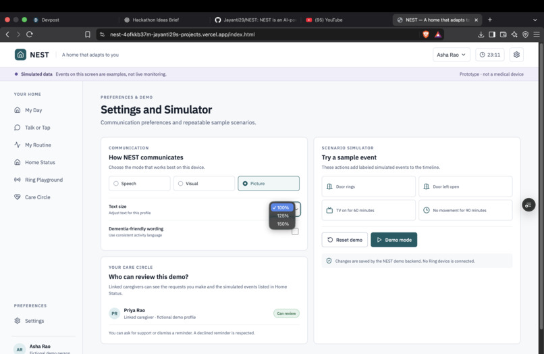Select the Speech communication mode
This screenshot has height=354, width=544.
140,184
